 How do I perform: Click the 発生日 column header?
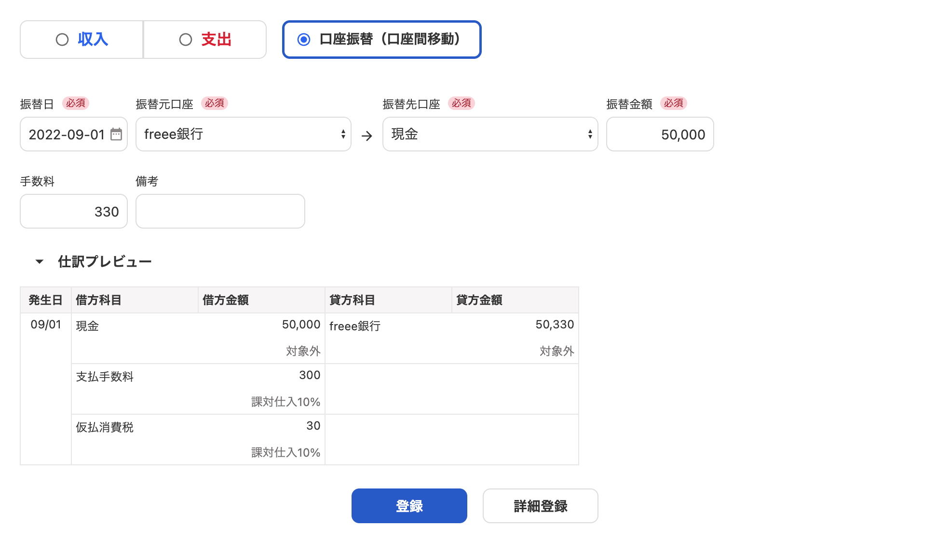(x=46, y=300)
